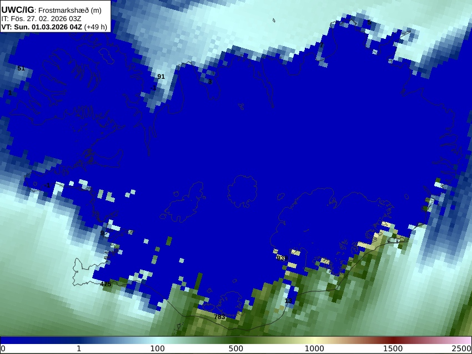Click the map value "3"
Screen dimensions: 472x354
click(210, 82)
